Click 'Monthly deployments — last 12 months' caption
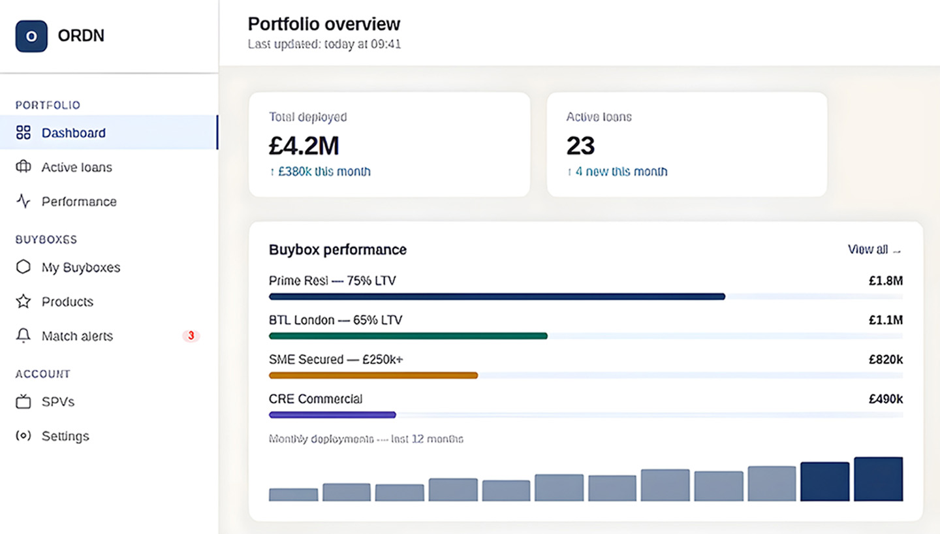940x534 pixels. click(366, 439)
